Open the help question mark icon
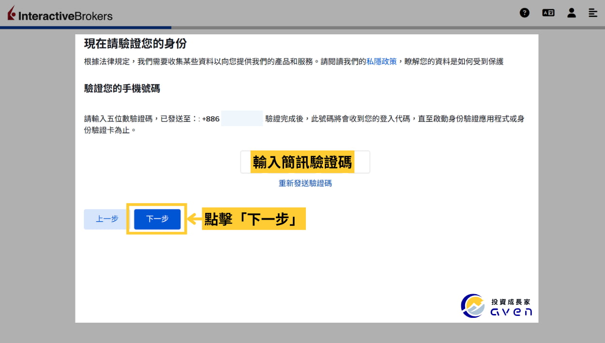This screenshot has height=343, width=605. click(x=525, y=13)
